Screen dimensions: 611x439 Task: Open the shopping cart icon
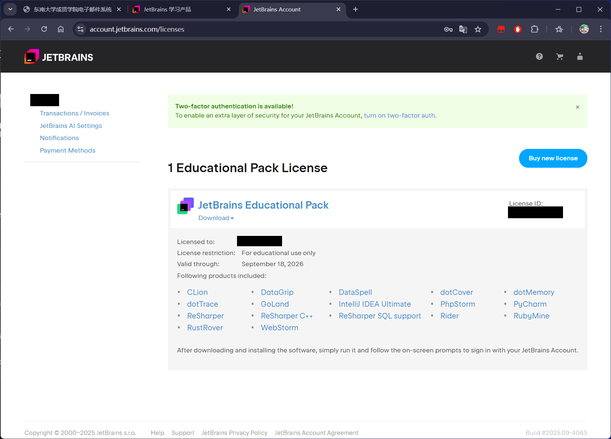tap(560, 56)
